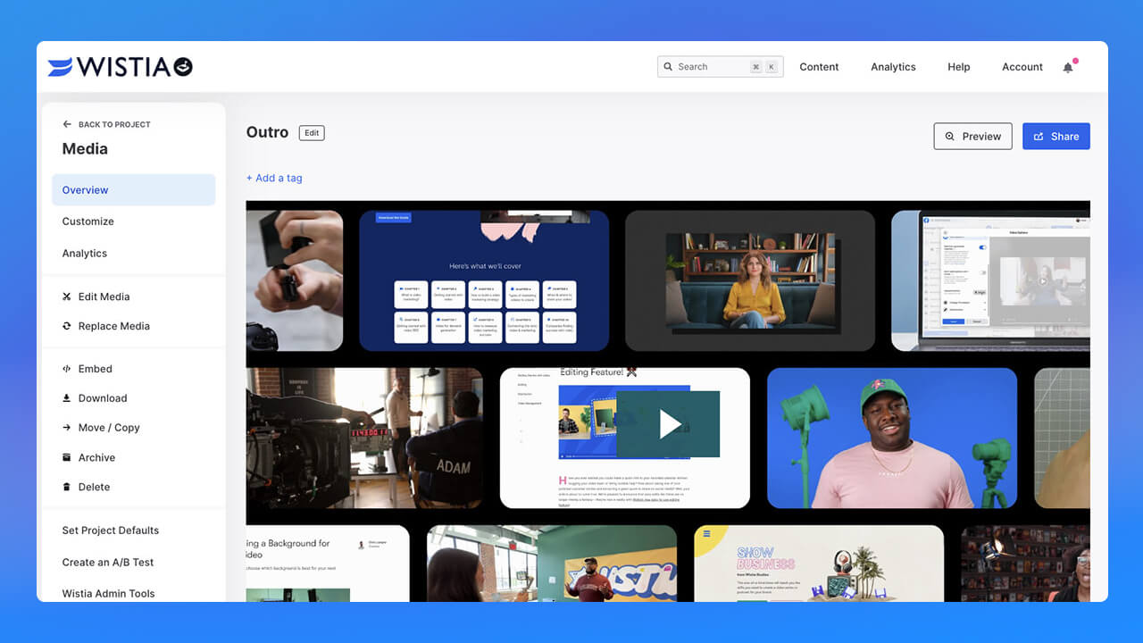Open the Content menu
The height and width of the screenshot is (643, 1143).
point(819,67)
